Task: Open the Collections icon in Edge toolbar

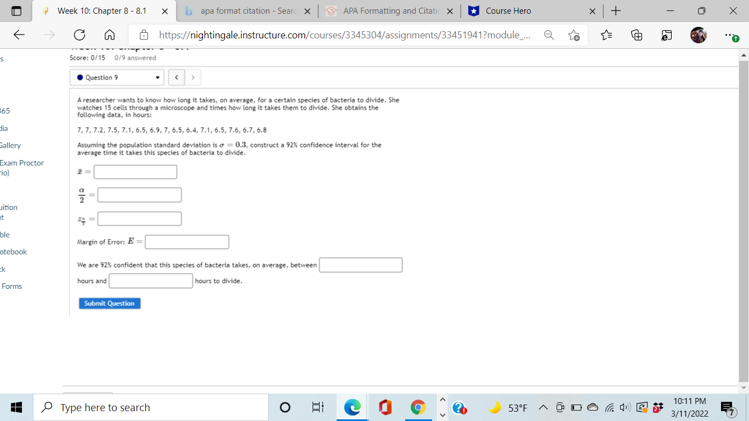Action: click(x=636, y=35)
